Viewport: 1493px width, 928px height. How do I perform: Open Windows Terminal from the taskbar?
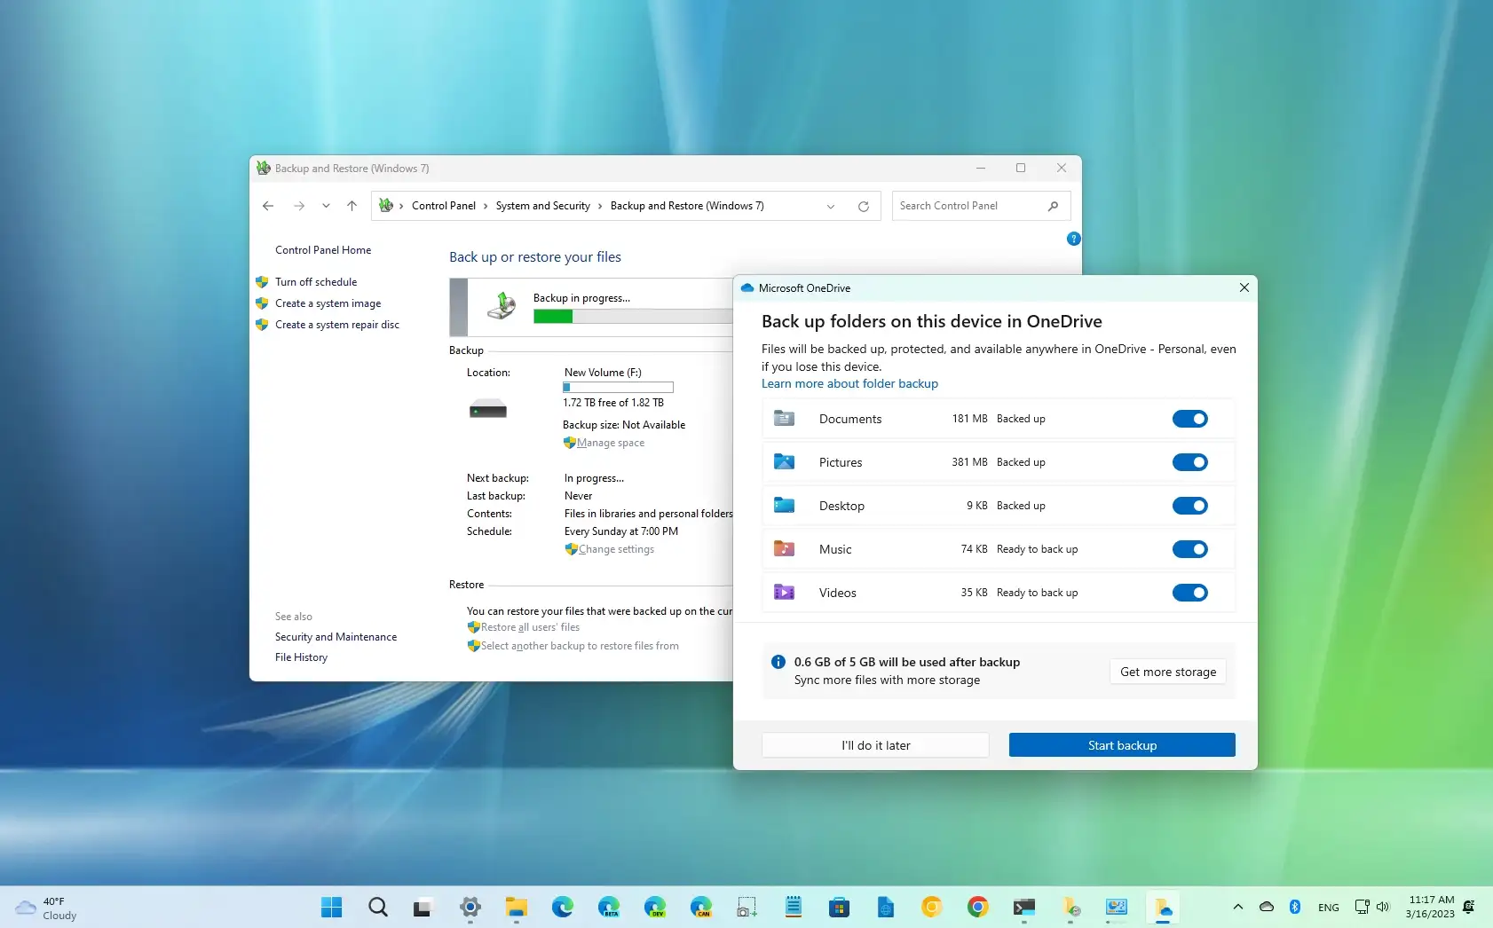click(1023, 908)
